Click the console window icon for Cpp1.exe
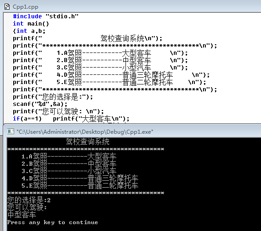Viewport: 261px width, 231px height. click(10, 131)
